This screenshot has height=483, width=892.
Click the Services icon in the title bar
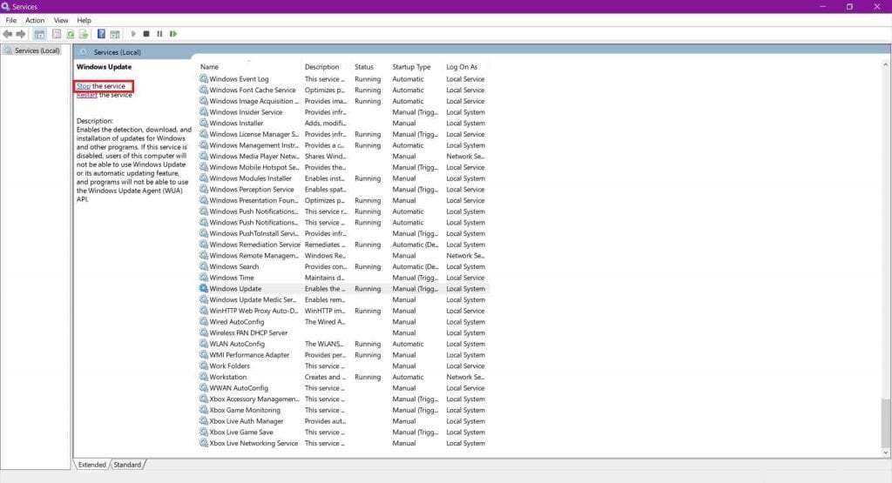(x=5, y=7)
